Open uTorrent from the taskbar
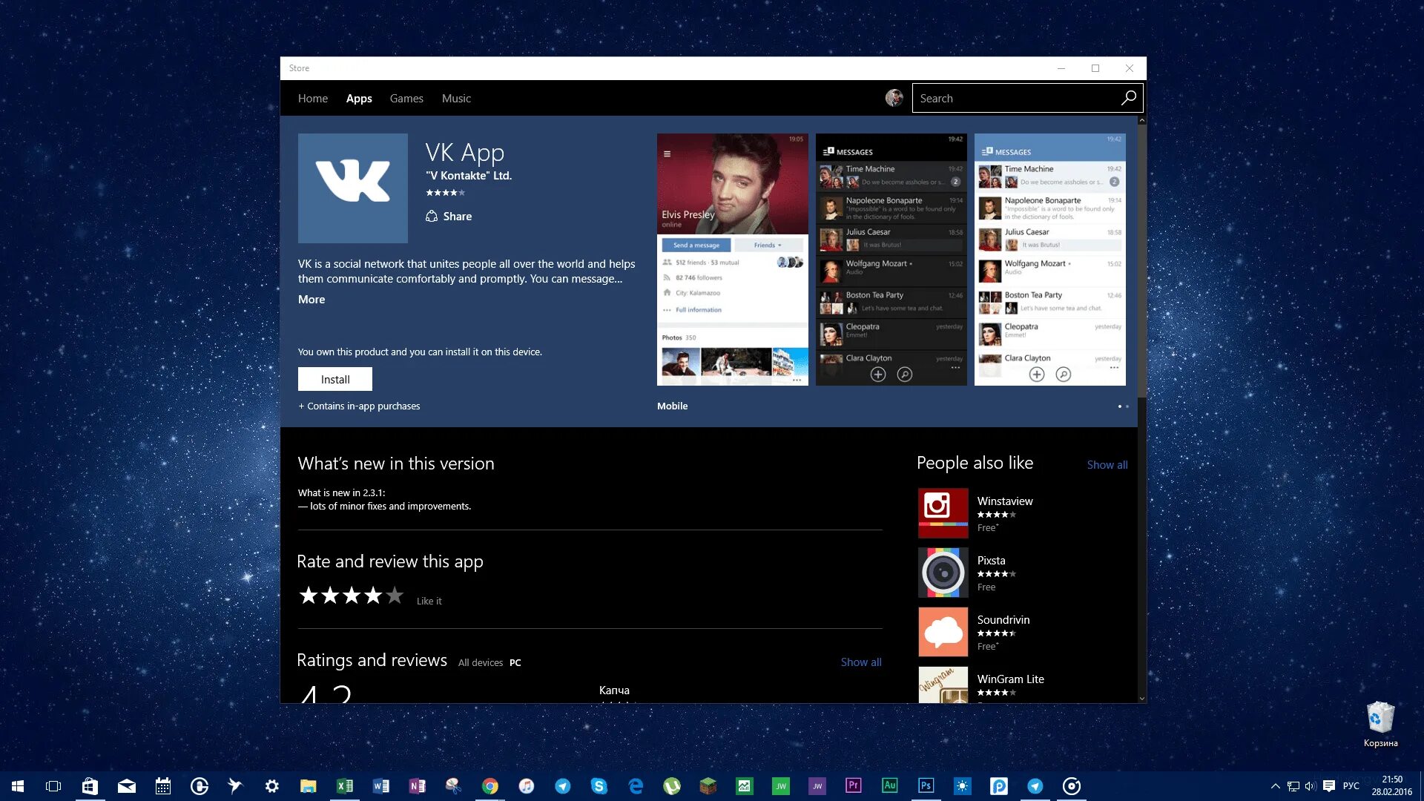The image size is (1424, 801). tap(672, 786)
